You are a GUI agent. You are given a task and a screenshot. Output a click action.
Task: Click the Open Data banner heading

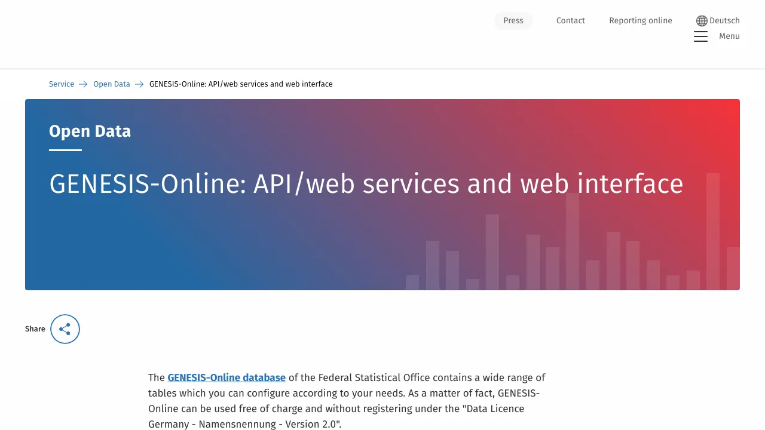[90, 131]
